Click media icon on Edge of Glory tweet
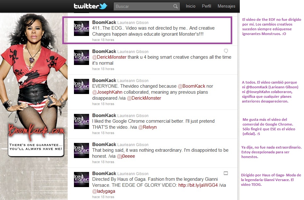Viewport: 304px width, 200px height. [x=226, y=173]
